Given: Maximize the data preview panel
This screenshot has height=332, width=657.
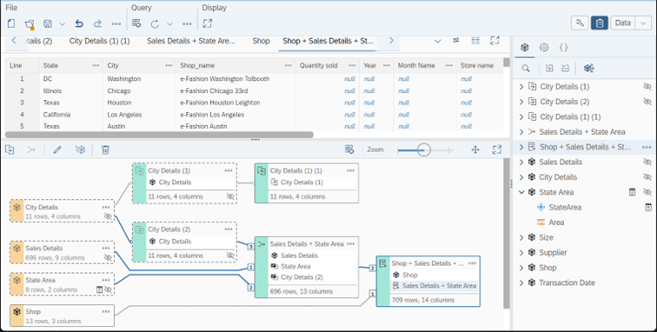Looking at the screenshot, I should point(494,41).
